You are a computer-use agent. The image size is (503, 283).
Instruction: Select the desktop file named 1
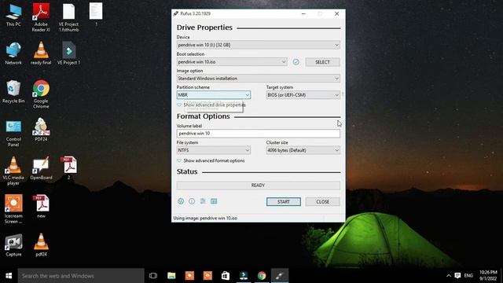[x=96, y=14]
